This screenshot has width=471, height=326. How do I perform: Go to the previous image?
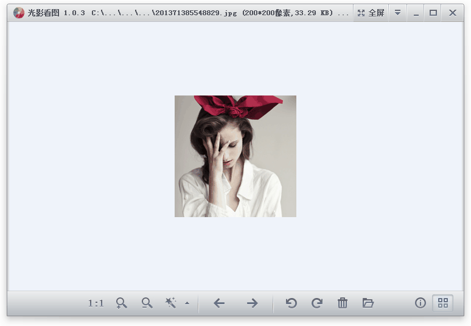point(219,303)
